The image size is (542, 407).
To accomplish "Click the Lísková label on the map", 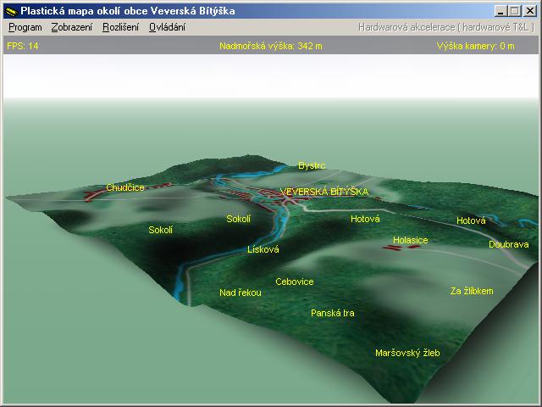I will [263, 250].
